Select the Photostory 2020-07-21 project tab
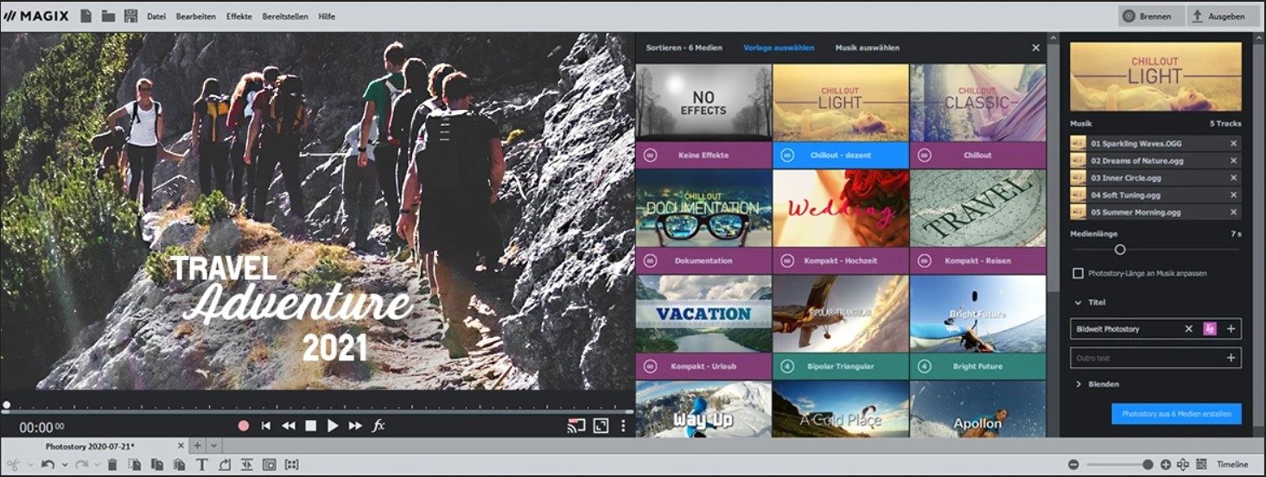 (90, 446)
